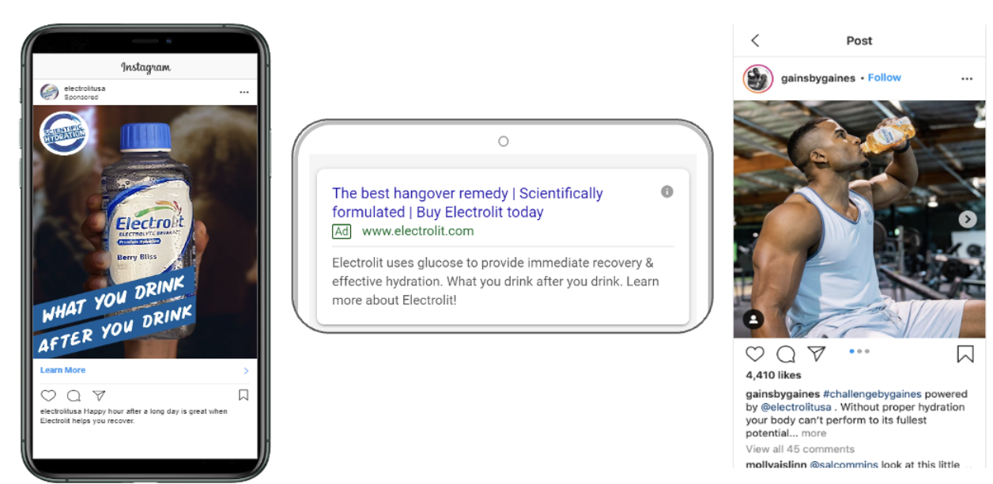This screenshot has height=484, width=993.
Task: Share the electrolitusa sponsored post
Action: [x=99, y=395]
